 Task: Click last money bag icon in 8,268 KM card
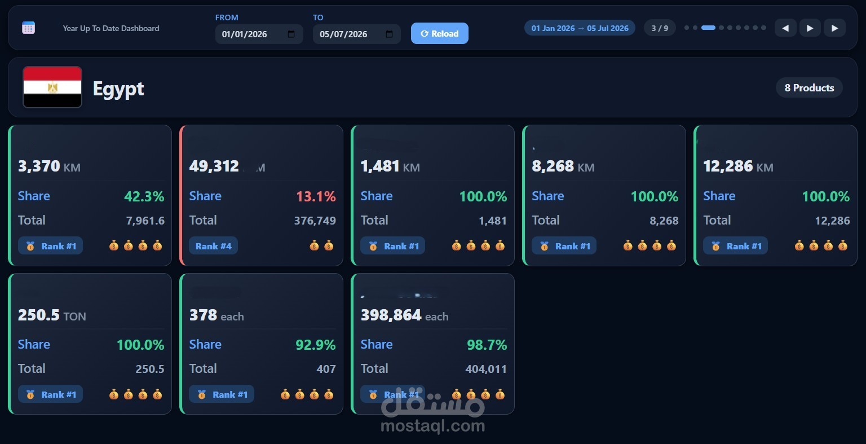pyautogui.click(x=671, y=245)
